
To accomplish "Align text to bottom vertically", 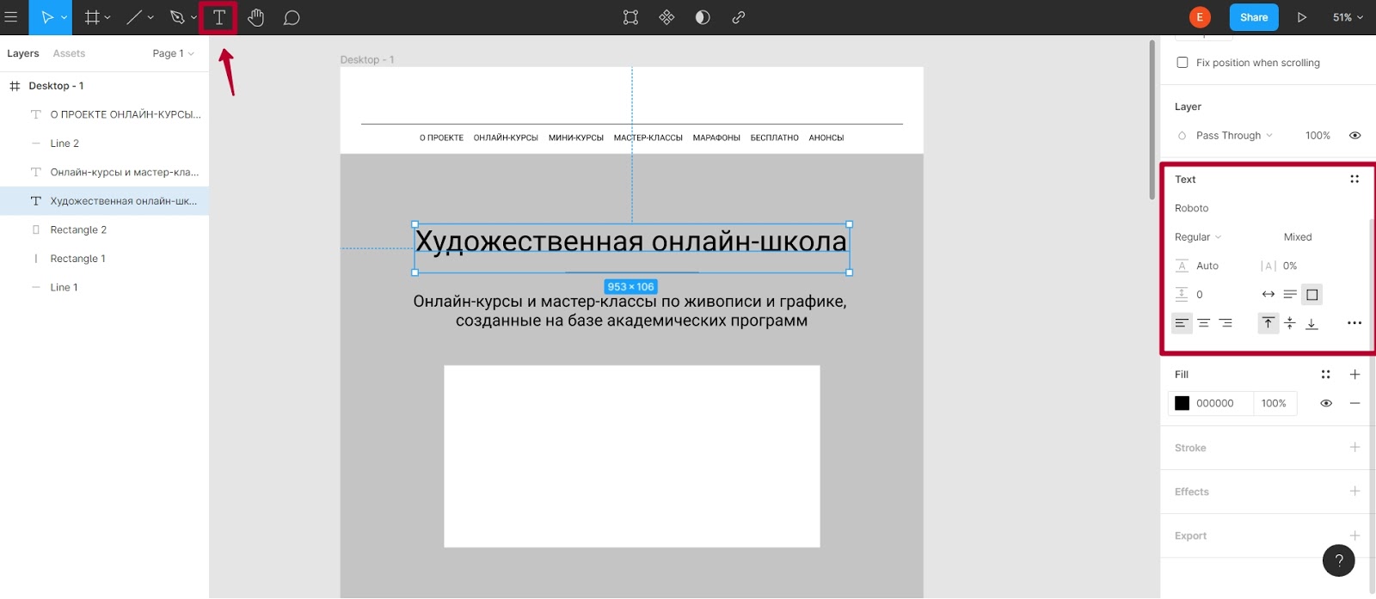I will coord(1311,323).
